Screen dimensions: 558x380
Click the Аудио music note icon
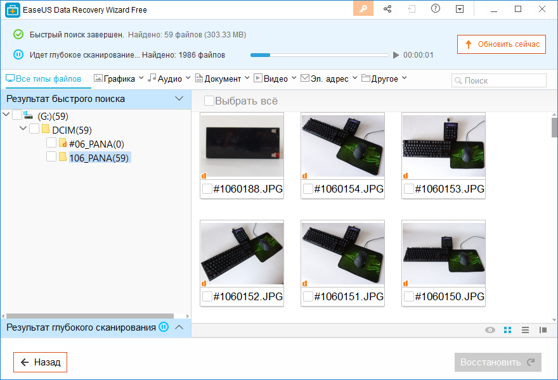point(152,77)
